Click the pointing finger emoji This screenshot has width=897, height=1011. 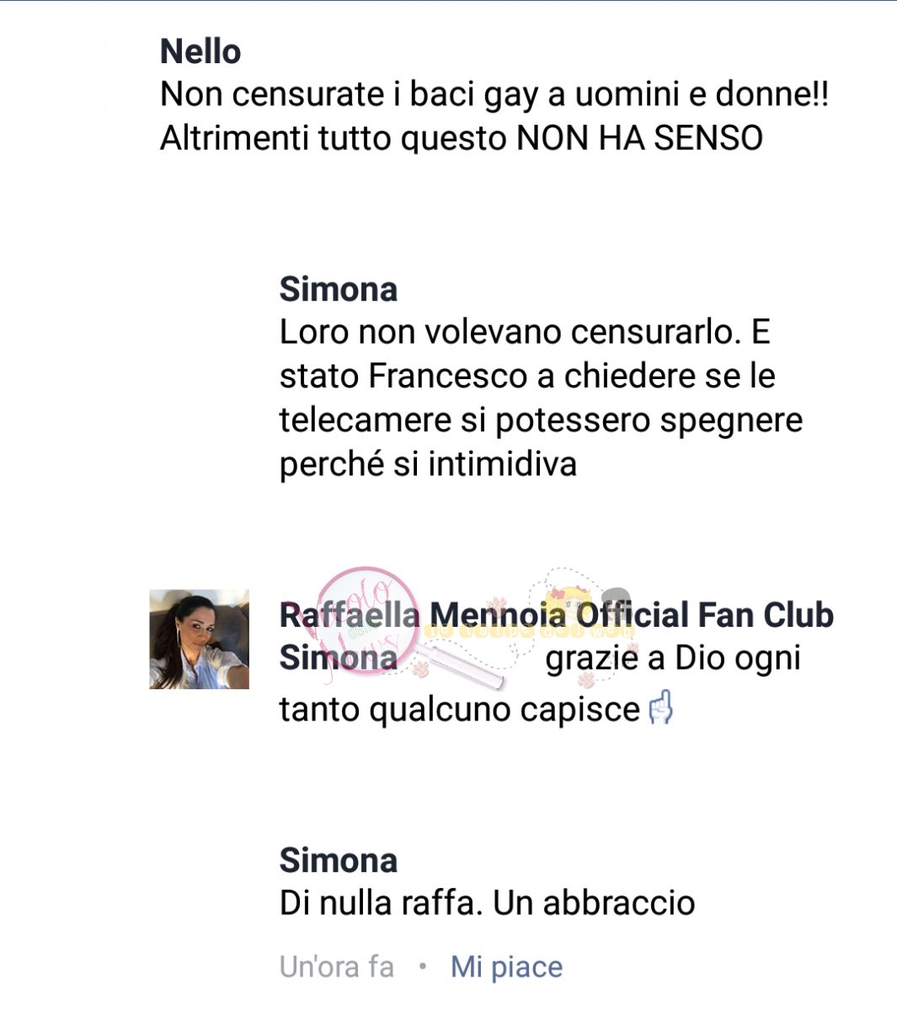662,708
